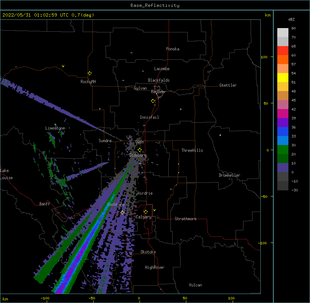Click the Lake Louise label
This screenshot has height=303, width=310.
pos(6,174)
